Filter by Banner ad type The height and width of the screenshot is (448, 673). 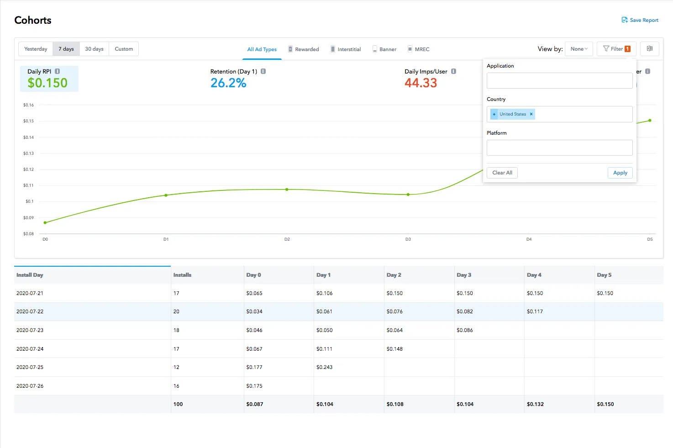point(384,49)
